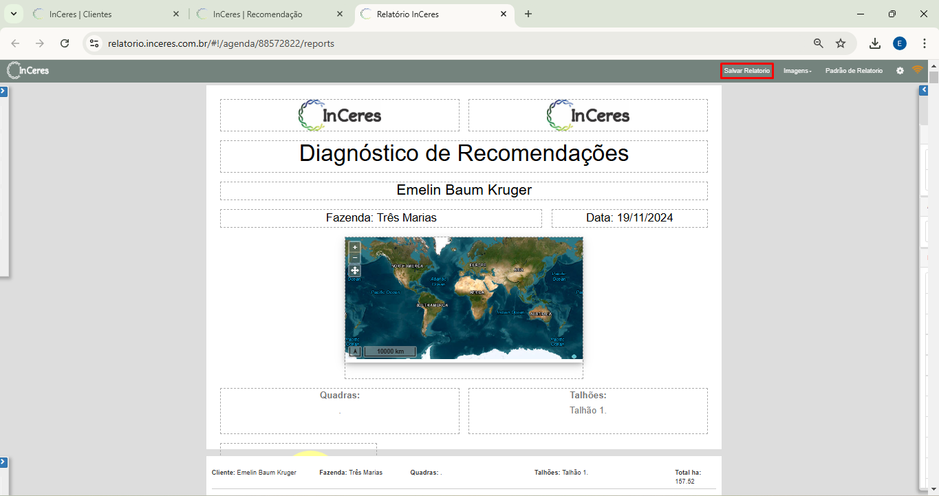Reload the current page

tap(65, 43)
